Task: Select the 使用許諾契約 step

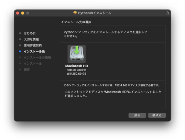Action: (33, 45)
